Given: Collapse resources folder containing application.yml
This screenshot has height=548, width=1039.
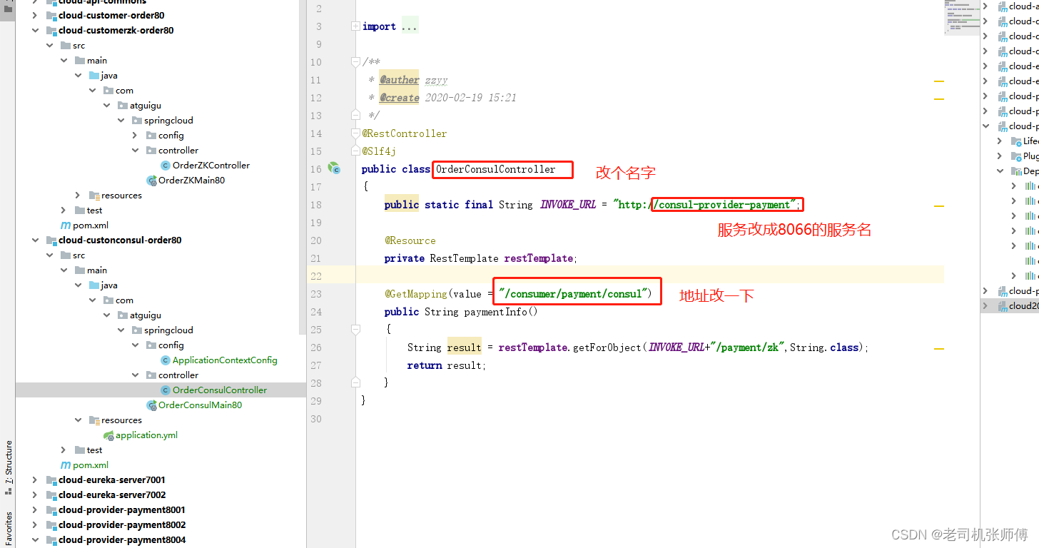Looking at the screenshot, I should [x=78, y=420].
